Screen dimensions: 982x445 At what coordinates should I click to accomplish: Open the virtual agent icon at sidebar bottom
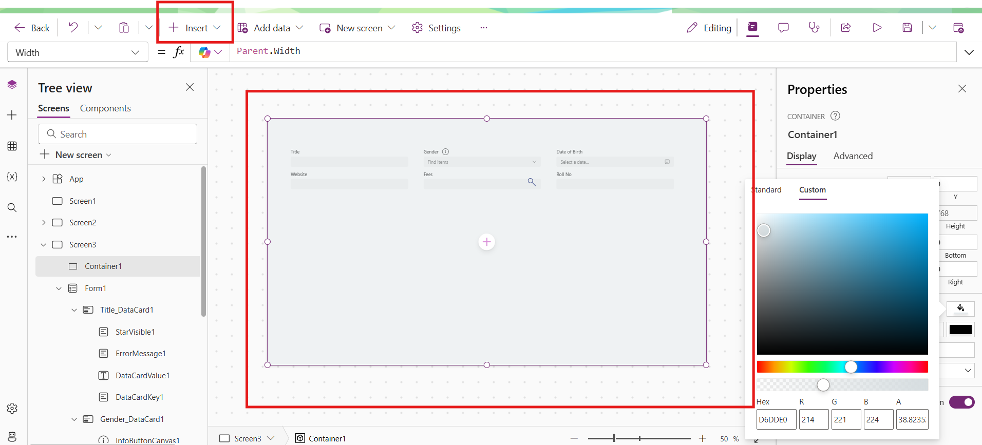(12, 436)
